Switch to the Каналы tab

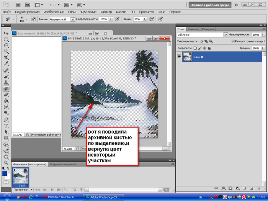(193, 29)
